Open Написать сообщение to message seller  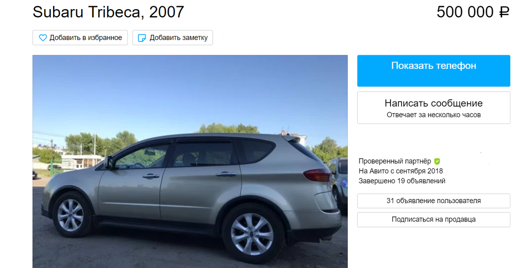click(434, 107)
